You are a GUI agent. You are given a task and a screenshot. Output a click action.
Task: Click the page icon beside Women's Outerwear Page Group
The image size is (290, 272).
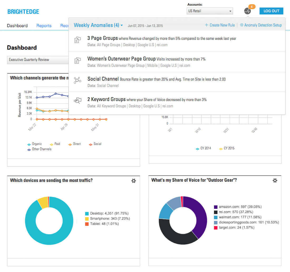(x=78, y=60)
